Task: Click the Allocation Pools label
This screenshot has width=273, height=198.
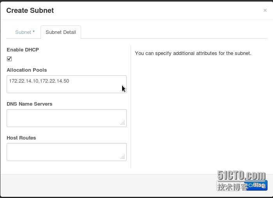Action: tap(27, 70)
